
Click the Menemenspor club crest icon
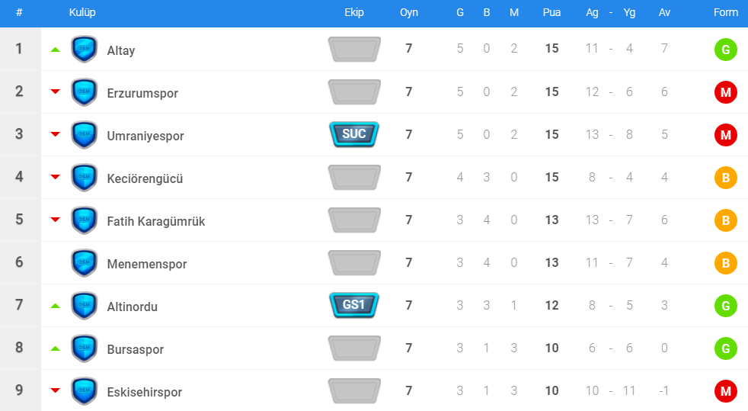84,263
